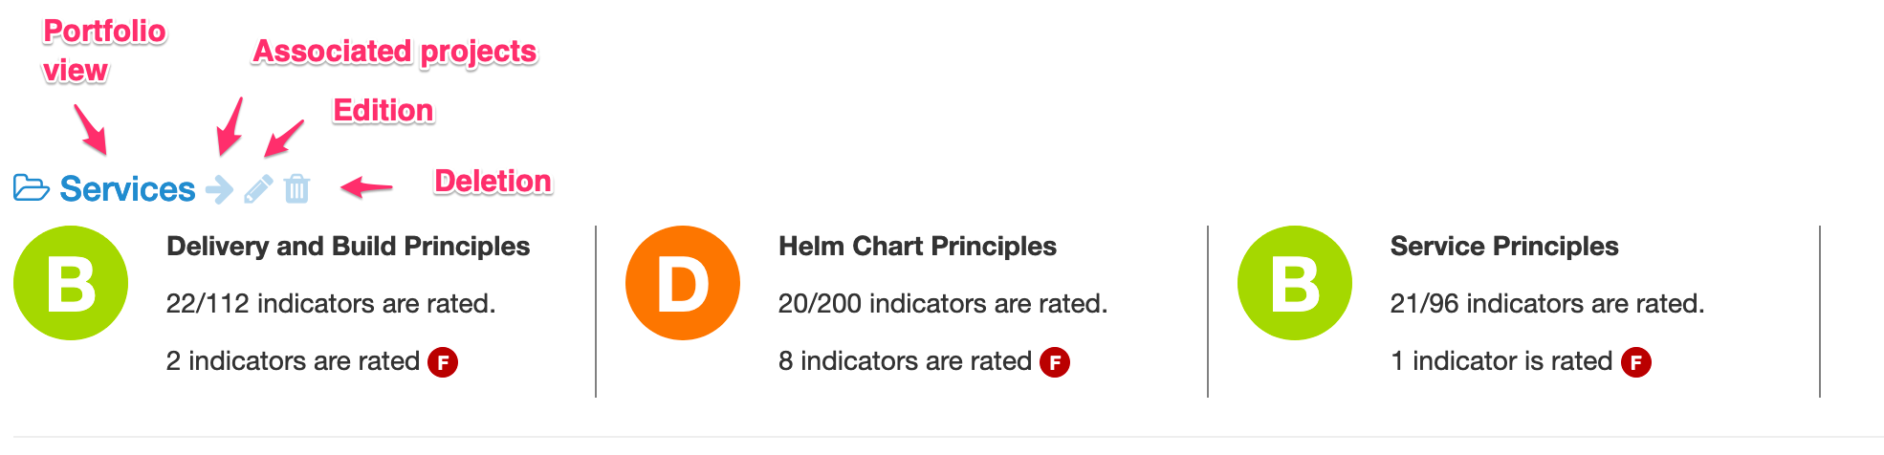Open the Helm Chart Principles heading
Image resolution: width=1884 pixels, height=455 pixels.
click(x=917, y=247)
